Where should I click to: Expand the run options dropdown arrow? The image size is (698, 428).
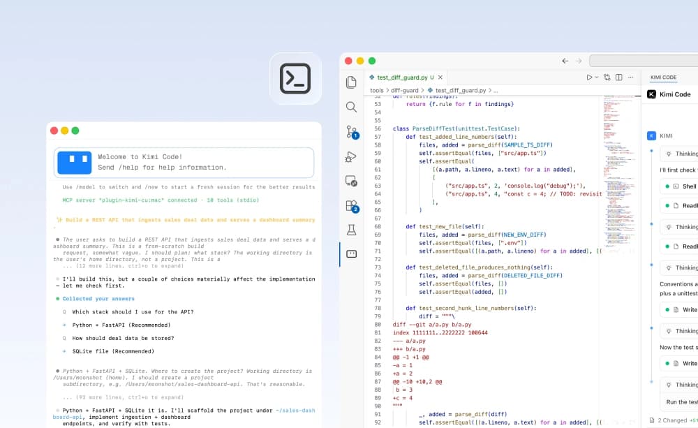coord(597,78)
